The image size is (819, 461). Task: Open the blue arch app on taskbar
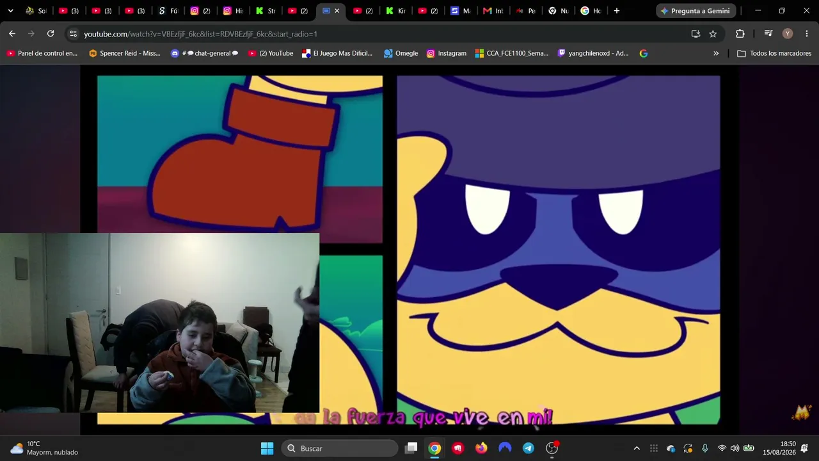[505, 448]
